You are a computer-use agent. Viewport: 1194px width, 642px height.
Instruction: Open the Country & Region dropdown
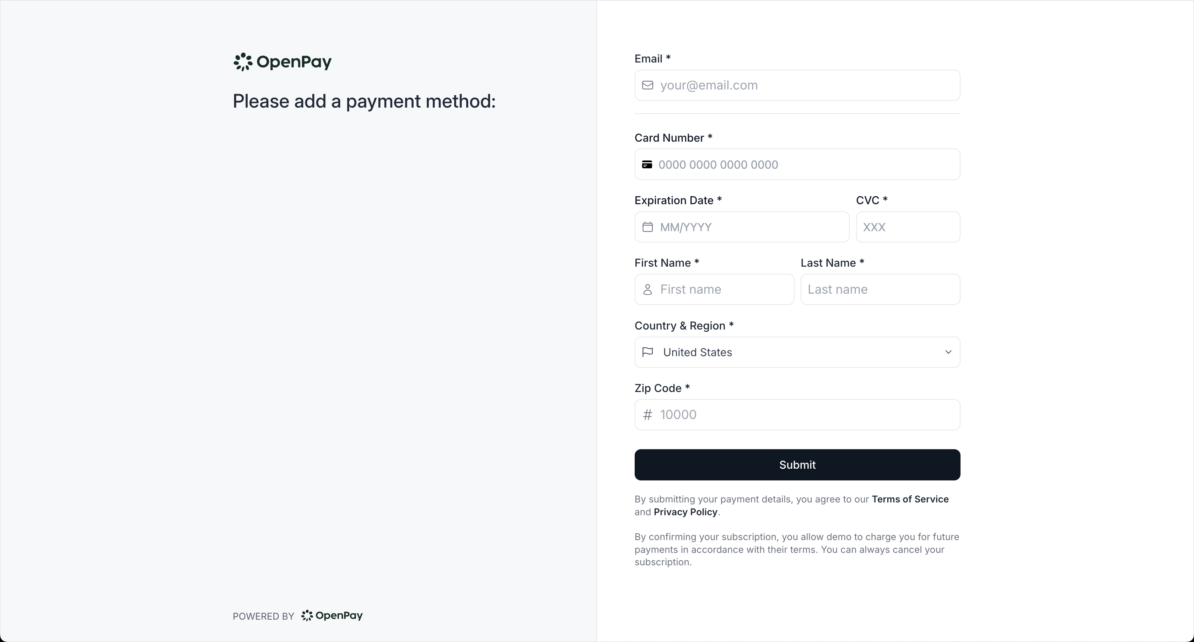[797, 352]
